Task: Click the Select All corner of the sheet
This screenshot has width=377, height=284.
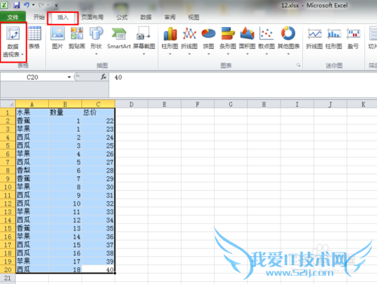Action: pyautogui.click(x=8, y=104)
